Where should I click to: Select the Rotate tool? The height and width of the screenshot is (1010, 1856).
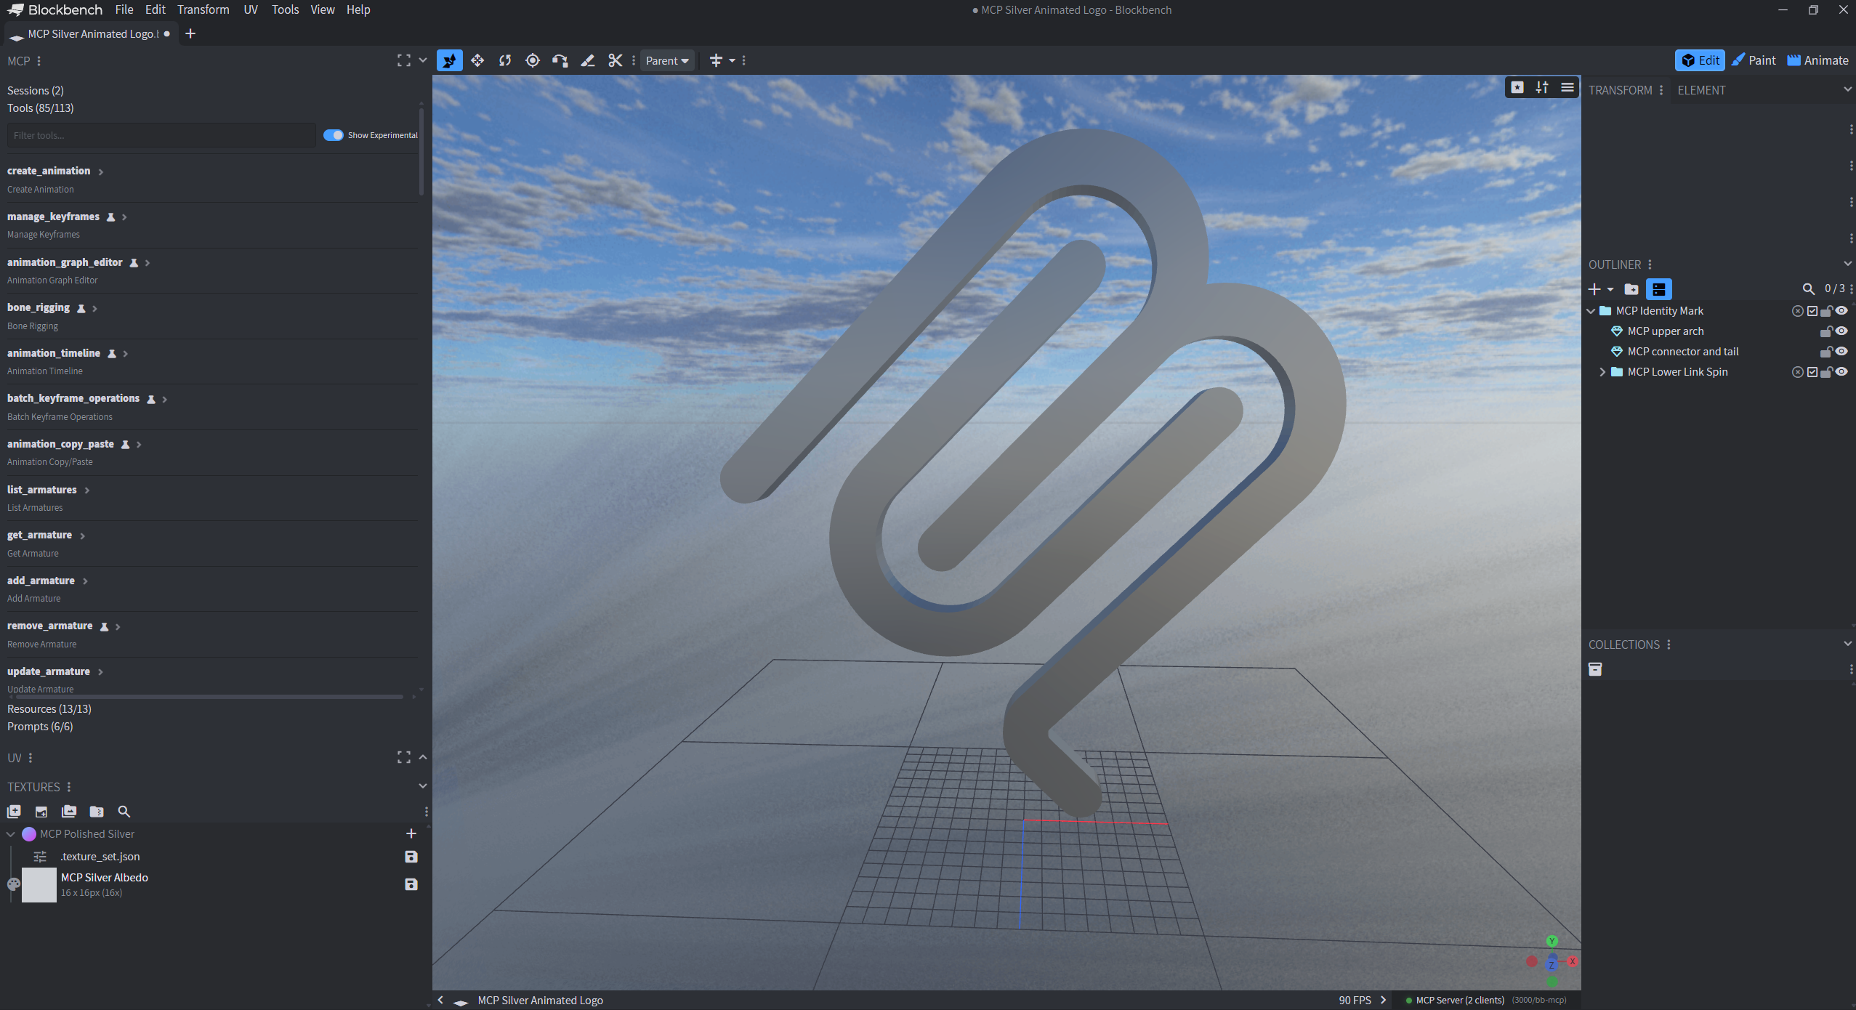pos(505,60)
